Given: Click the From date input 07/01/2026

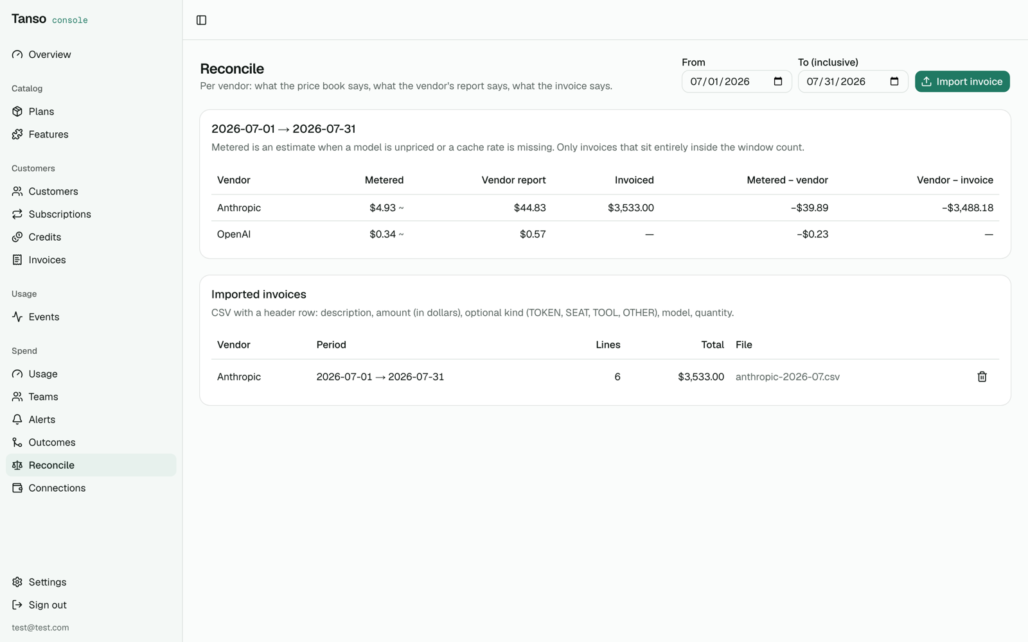Looking at the screenshot, I should tap(736, 82).
